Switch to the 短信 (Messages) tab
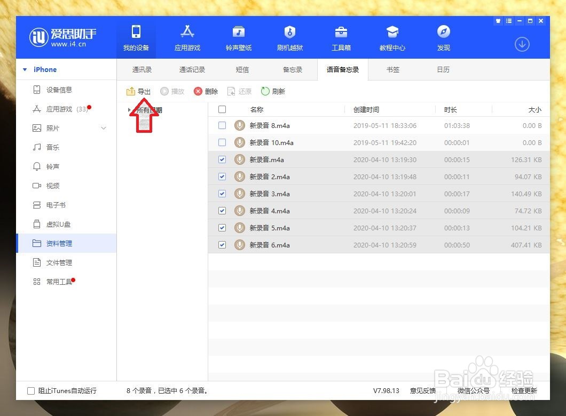The image size is (566, 416). pos(242,69)
